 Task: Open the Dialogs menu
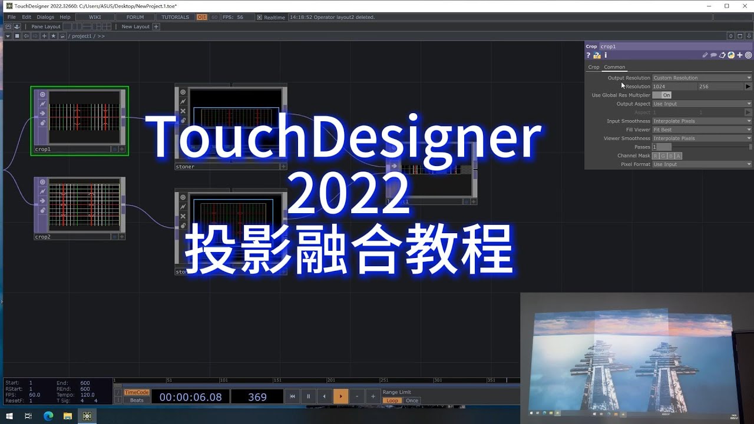click(45, 17)
